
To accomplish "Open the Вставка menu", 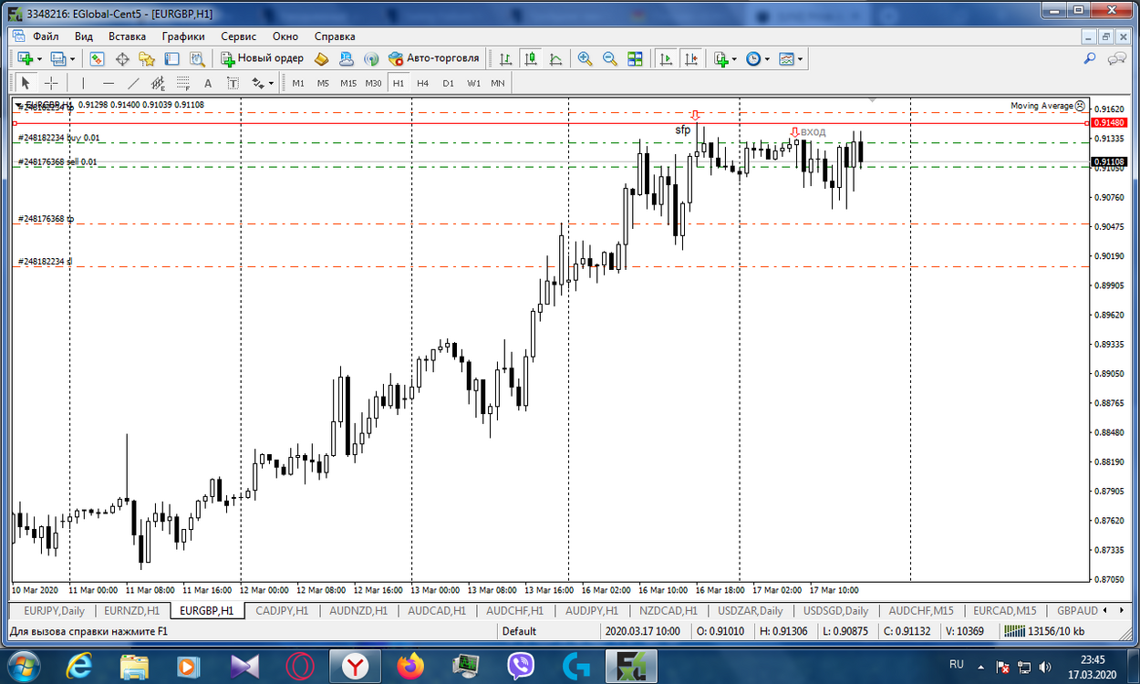I will pos(127,36).
